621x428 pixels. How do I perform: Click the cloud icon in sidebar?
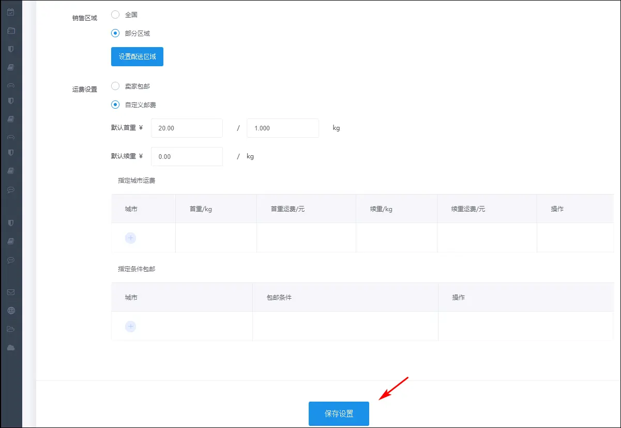(x=11, y=347)
